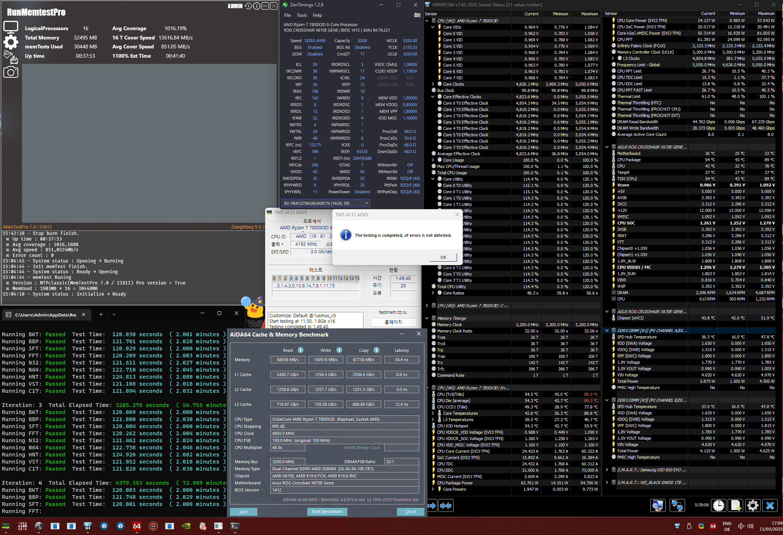Screen dimensions: 783x535
Task: Click HWiNFO network remote monitors icon
Action: click(677, 505)
